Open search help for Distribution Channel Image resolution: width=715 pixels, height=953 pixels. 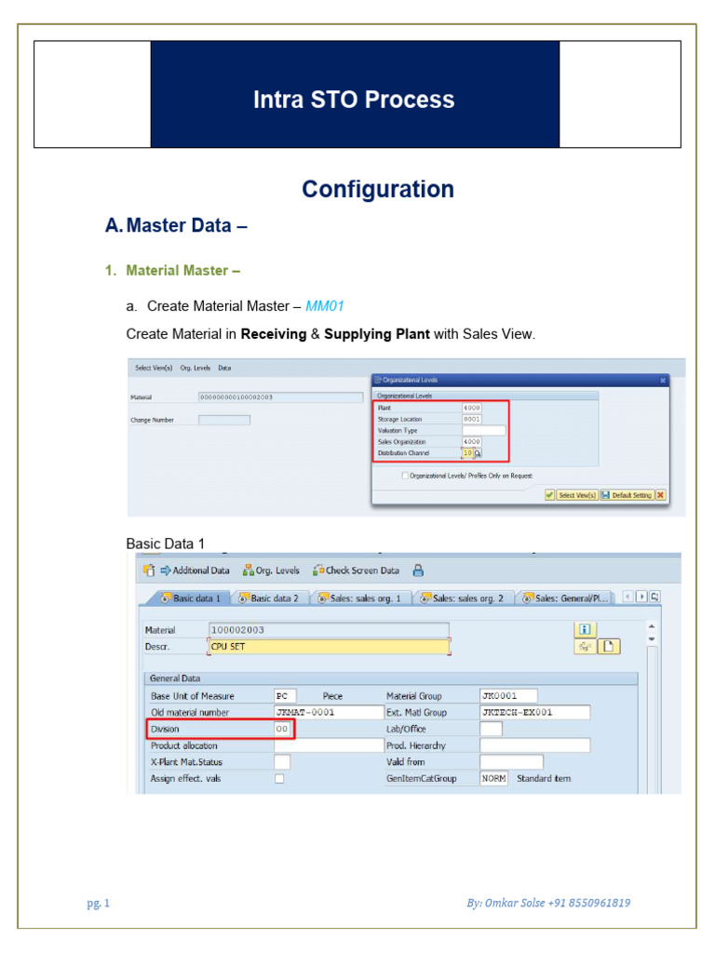(478, 453)
